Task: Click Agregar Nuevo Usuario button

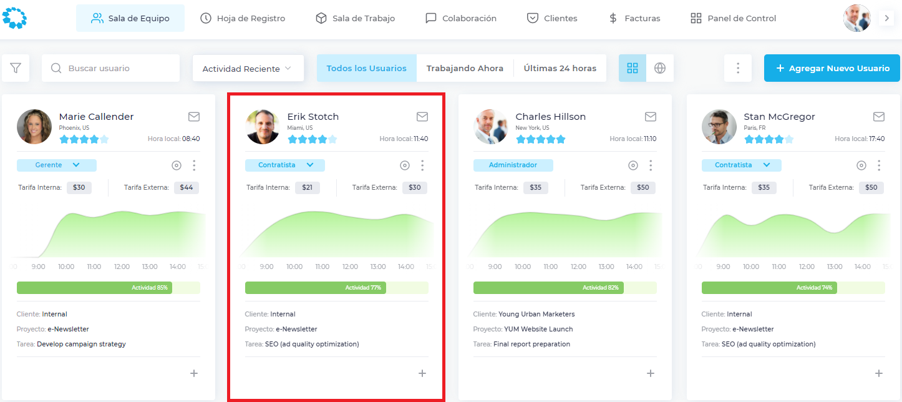Action: coord(832,68)
